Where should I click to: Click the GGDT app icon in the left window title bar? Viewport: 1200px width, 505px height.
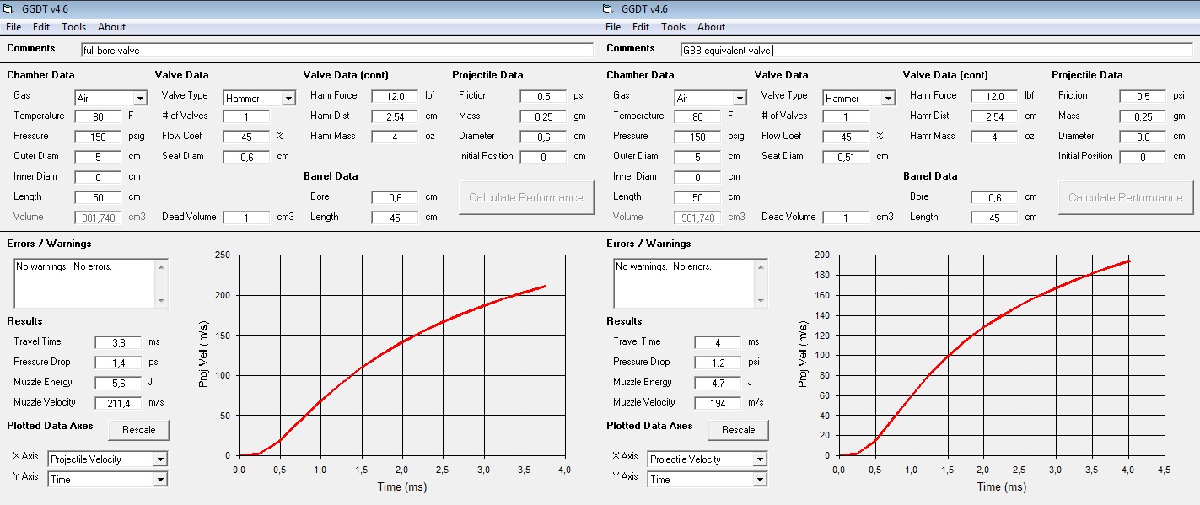pyautogui.click(x=10, y=9)
